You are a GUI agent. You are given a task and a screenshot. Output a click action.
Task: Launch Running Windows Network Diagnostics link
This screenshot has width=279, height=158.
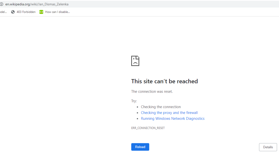(x=172, y=119)
